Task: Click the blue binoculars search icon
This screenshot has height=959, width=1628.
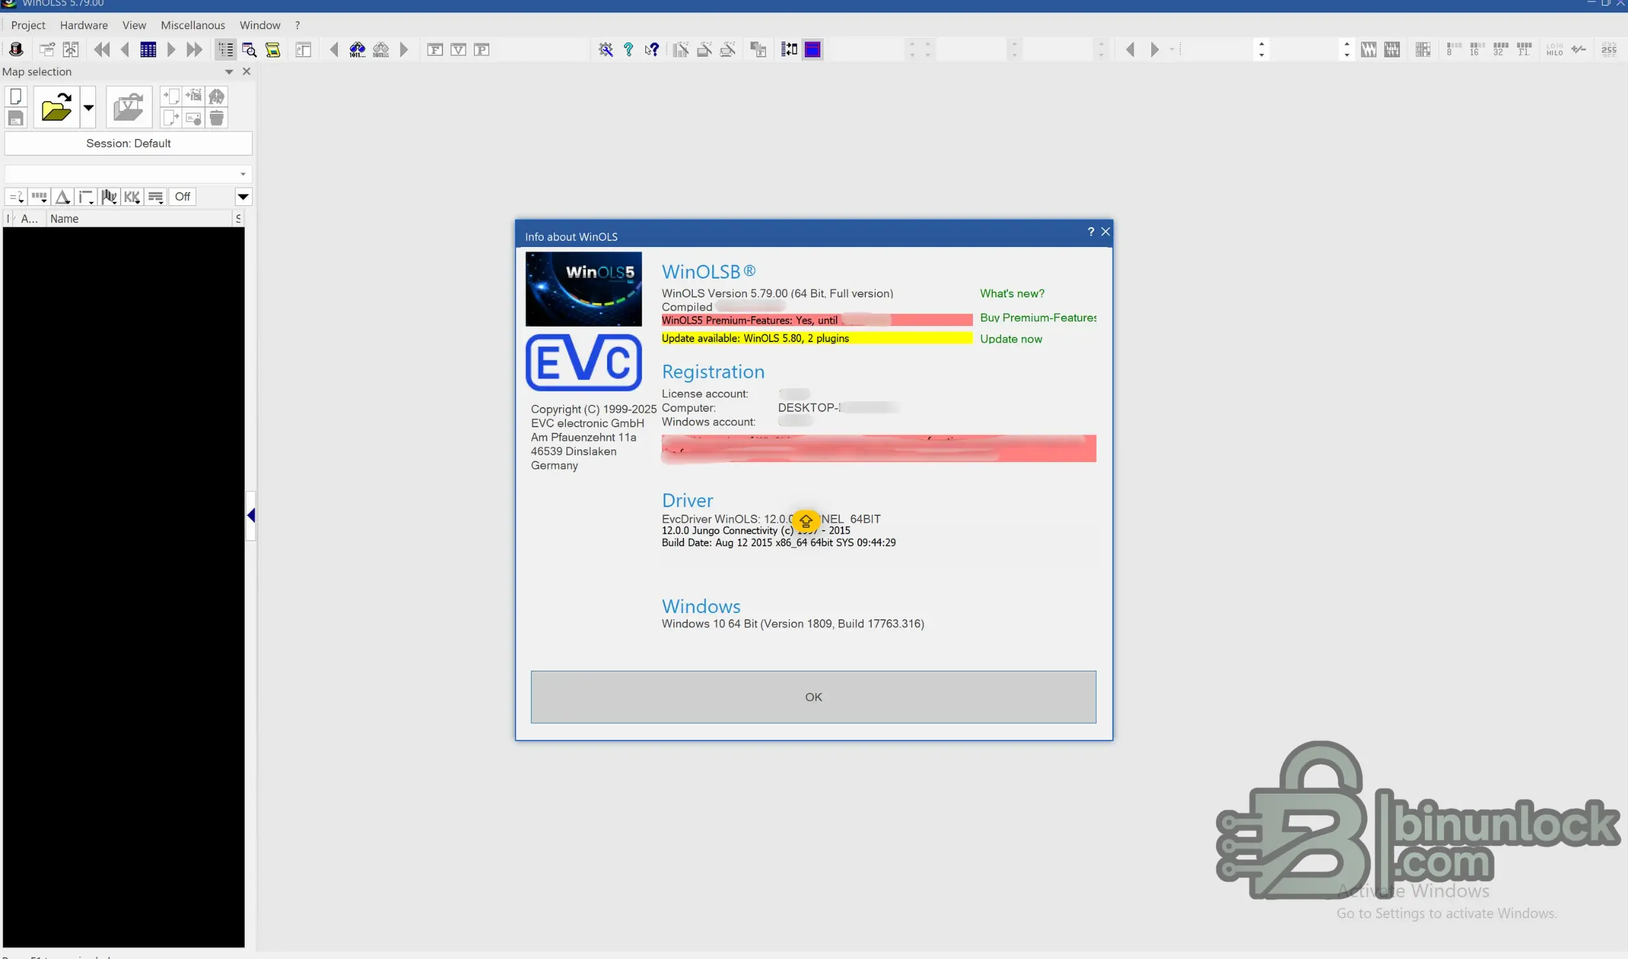Action: coord(357,49)
